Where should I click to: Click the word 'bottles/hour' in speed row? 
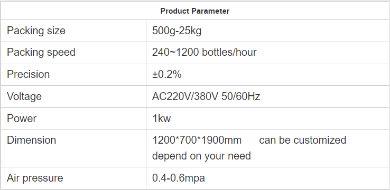(x=229, y=53)
